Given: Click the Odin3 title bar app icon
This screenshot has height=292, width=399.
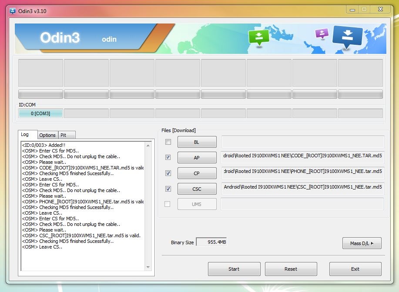Looking at the screenshot, I should tap(13, 11).
